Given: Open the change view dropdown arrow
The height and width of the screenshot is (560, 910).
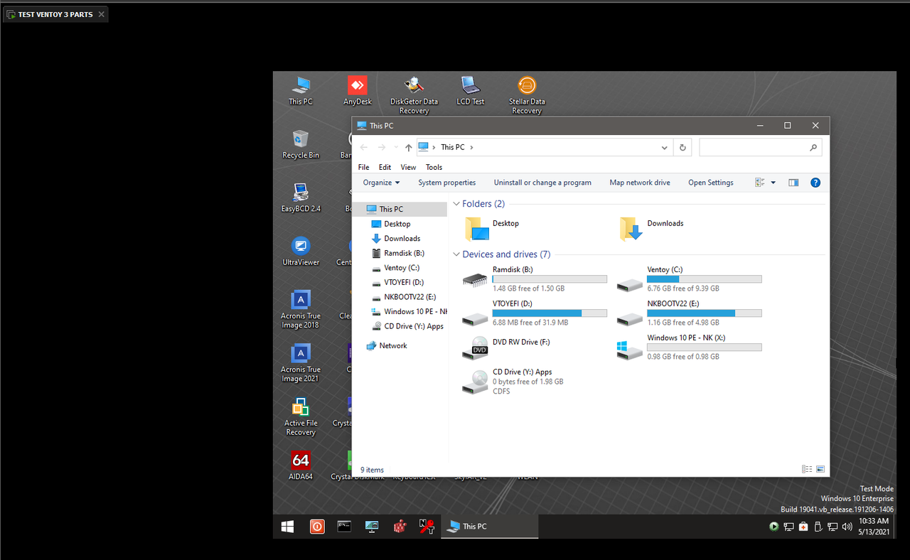Looking at the screenshot, I should 773,183.
